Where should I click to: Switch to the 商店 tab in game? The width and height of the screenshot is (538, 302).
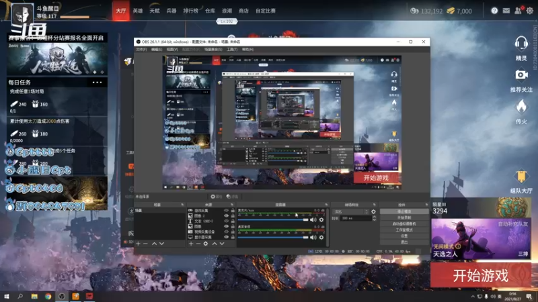click(x=243, y=11)
